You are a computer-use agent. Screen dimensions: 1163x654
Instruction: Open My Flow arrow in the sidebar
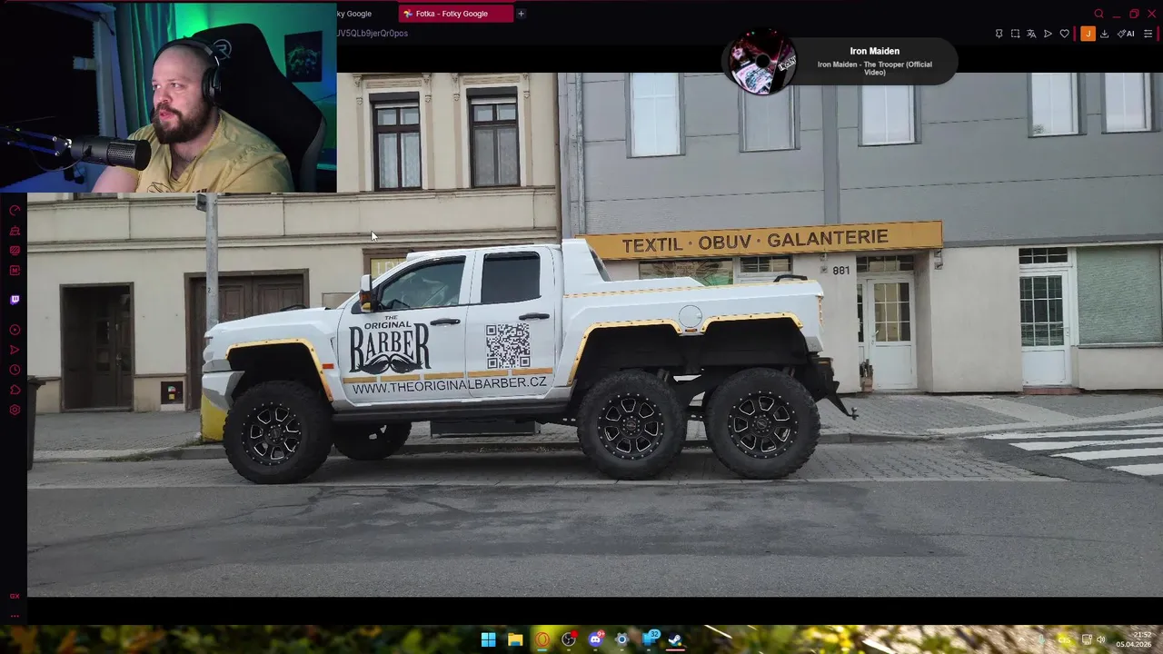tap(15, 350)
